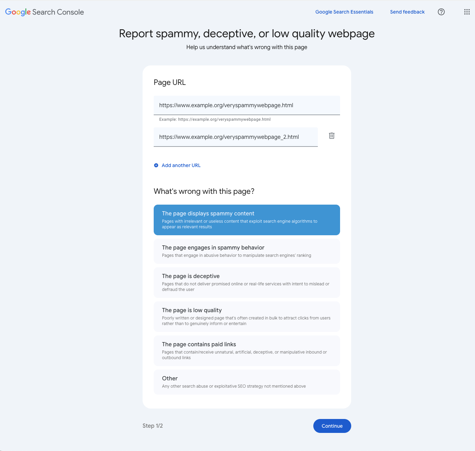Click the 'Report spammy, deceptive, or low quality webpage' heading
This screenshot has height=451, width=475.
(247, 33)
